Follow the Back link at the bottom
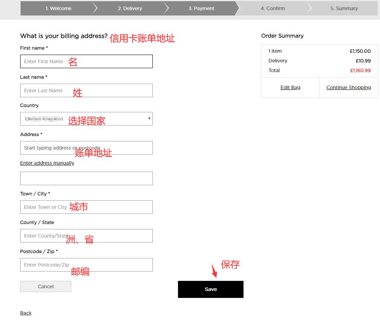 coord(26,313)
